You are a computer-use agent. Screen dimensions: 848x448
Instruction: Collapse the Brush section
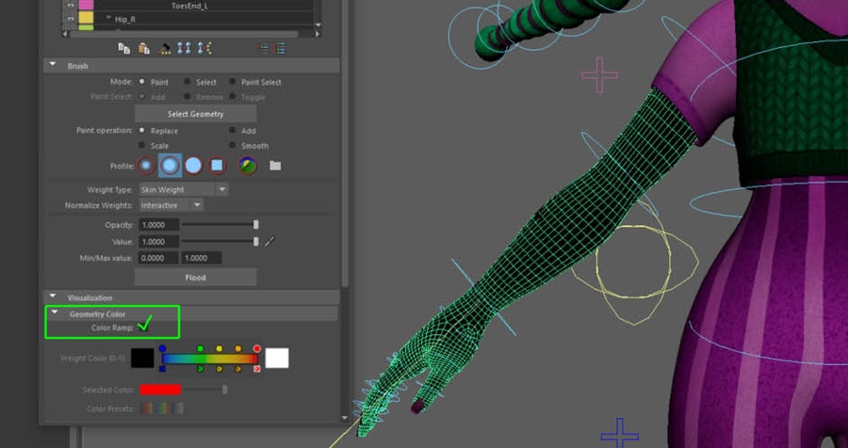click(x=53, y=66)
